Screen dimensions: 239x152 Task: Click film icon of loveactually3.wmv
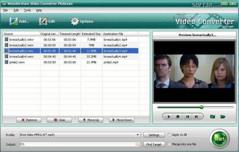pos(6,51)
